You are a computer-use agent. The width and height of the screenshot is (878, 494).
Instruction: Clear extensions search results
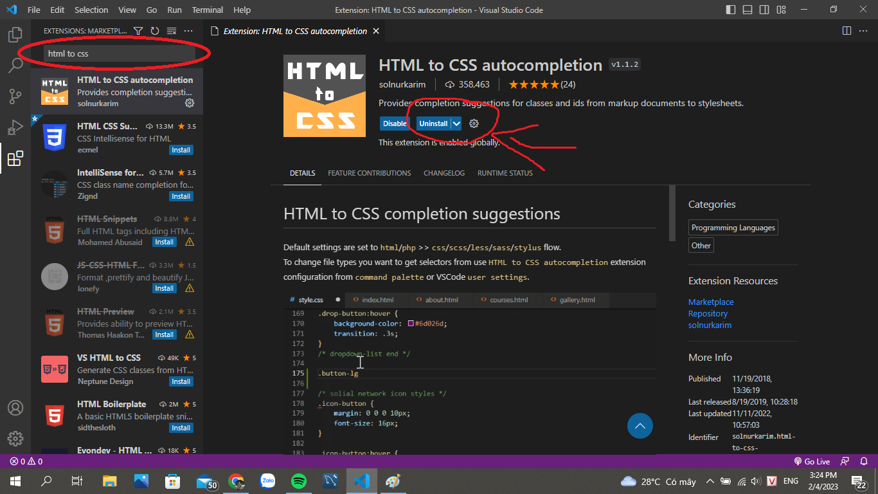pos(172,31)
